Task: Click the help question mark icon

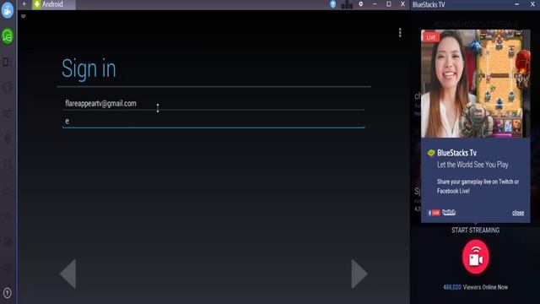Action: coord(8,293)
